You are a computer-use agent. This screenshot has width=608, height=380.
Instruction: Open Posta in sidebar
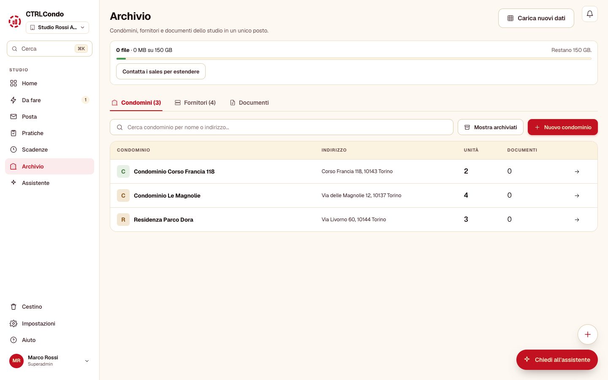[x=49, y=117]
